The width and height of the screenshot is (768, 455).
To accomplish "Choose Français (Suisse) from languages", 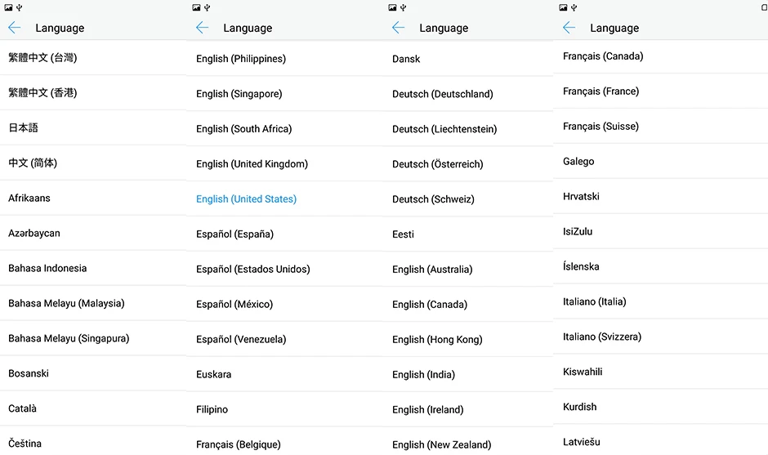I will 601,126.
